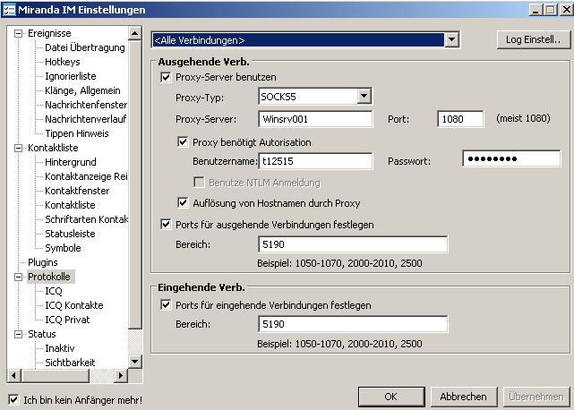Click into the Passwort field
Screen dimensions: 574x410
pos(511,158)
